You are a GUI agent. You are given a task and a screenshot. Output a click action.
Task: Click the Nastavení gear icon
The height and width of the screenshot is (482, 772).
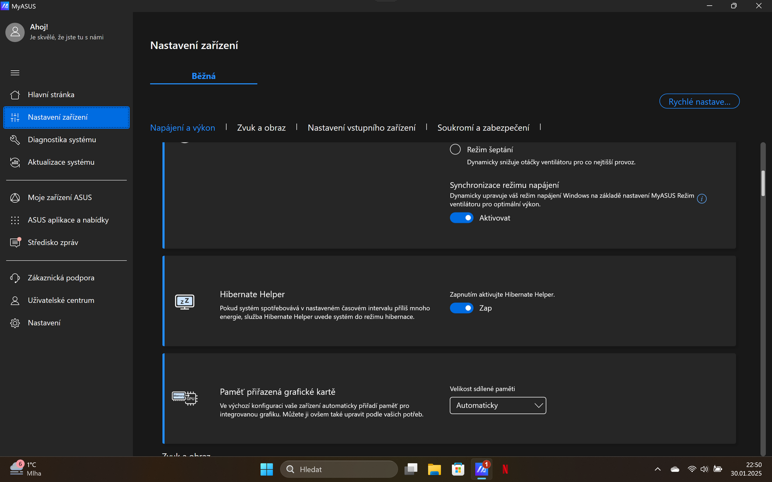coord(15,323)
